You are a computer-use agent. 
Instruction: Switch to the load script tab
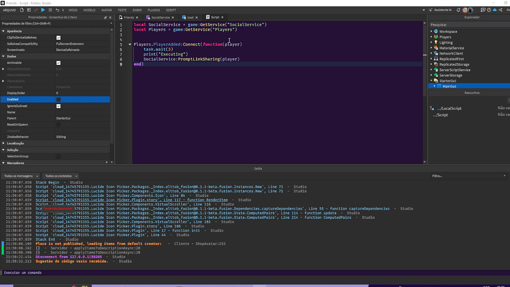pos(190,17)
